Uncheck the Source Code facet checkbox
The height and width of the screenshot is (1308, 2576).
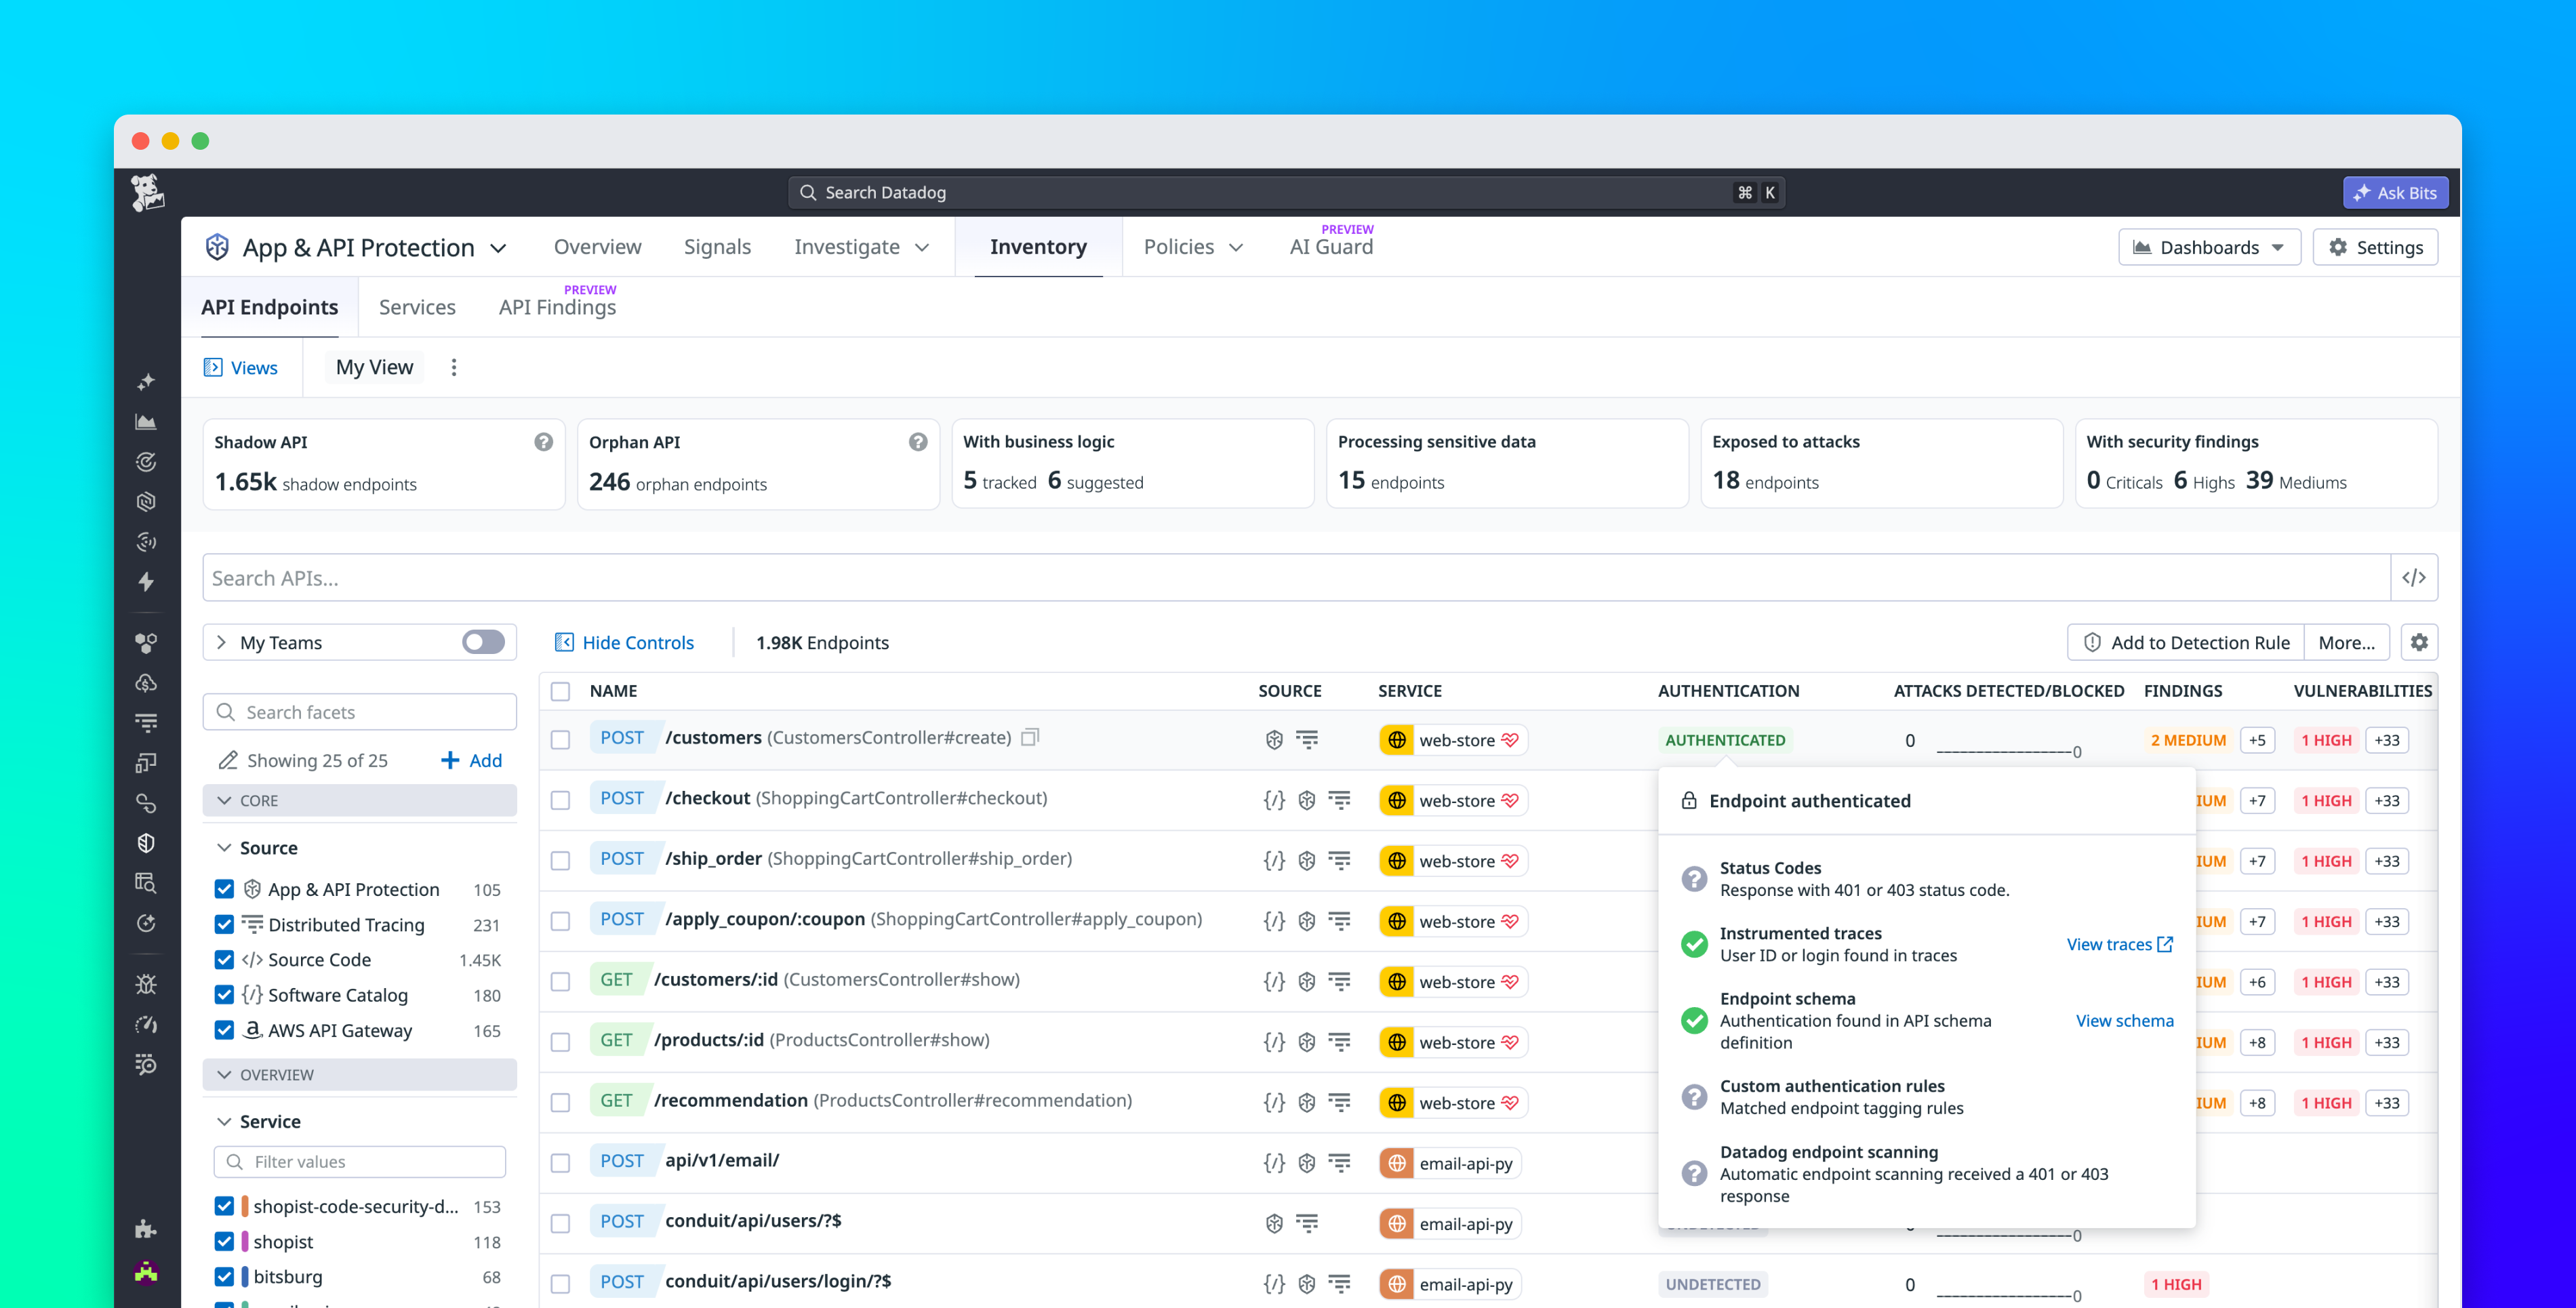click(x=224, y=960)
